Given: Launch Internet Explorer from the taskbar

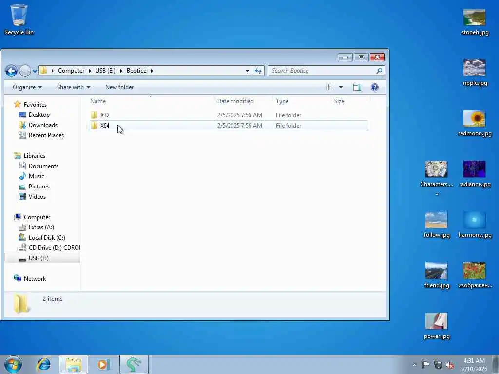Looking at the screenshot, I should tap(43, 364).
